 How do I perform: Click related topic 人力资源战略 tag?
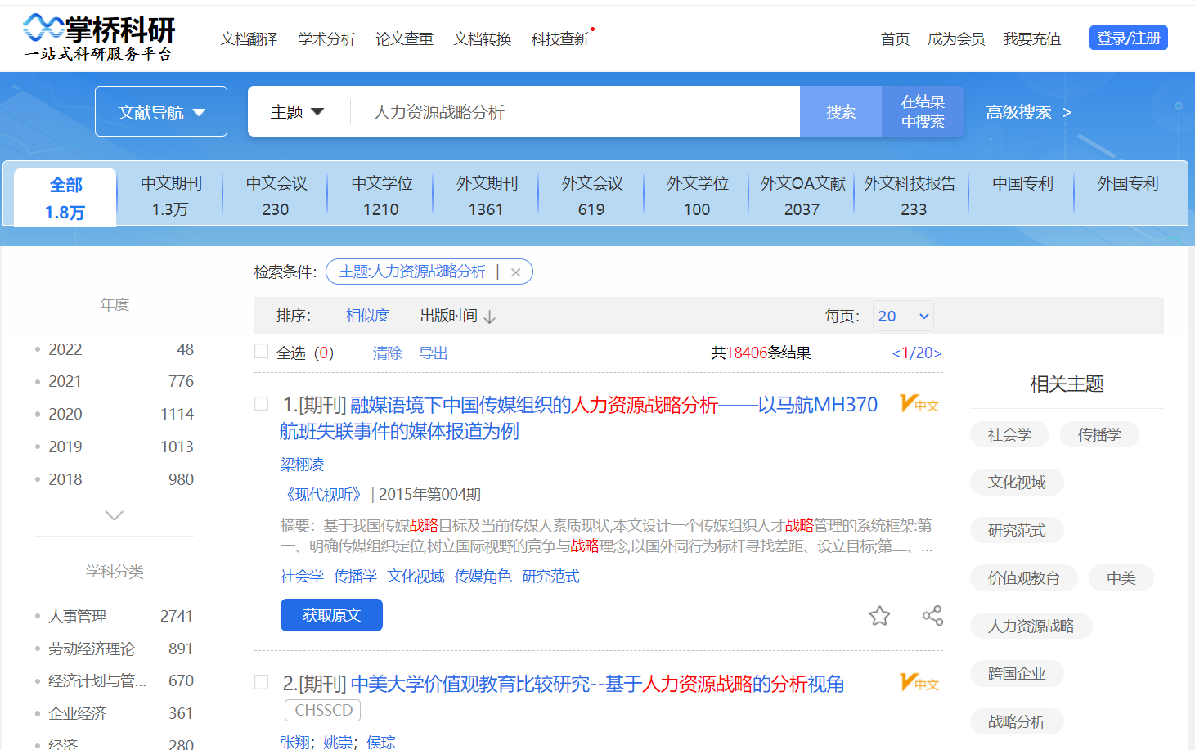tap(1031, 626)
